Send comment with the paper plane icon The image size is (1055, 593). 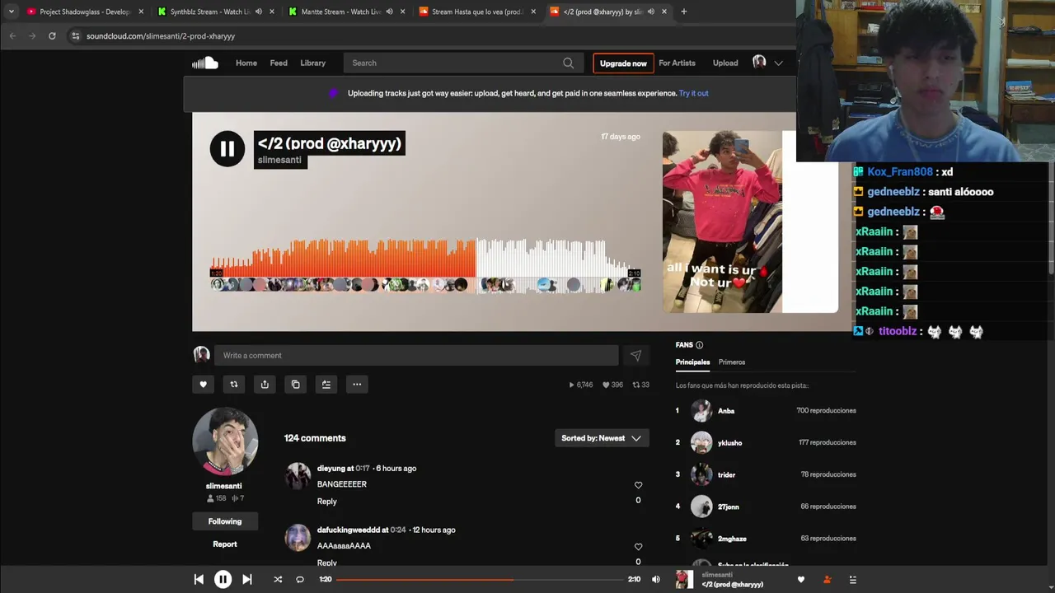point(635,356)
